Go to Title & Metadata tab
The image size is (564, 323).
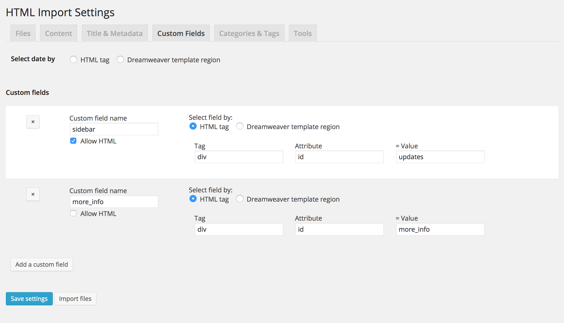click(x=115, y=33)
